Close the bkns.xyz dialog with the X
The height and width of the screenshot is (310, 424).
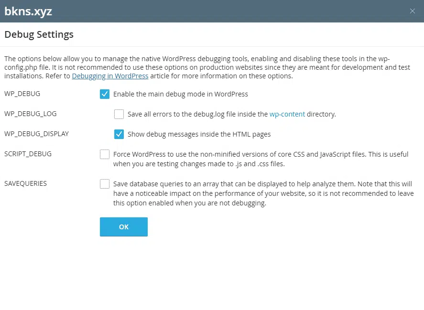(413, 11)
